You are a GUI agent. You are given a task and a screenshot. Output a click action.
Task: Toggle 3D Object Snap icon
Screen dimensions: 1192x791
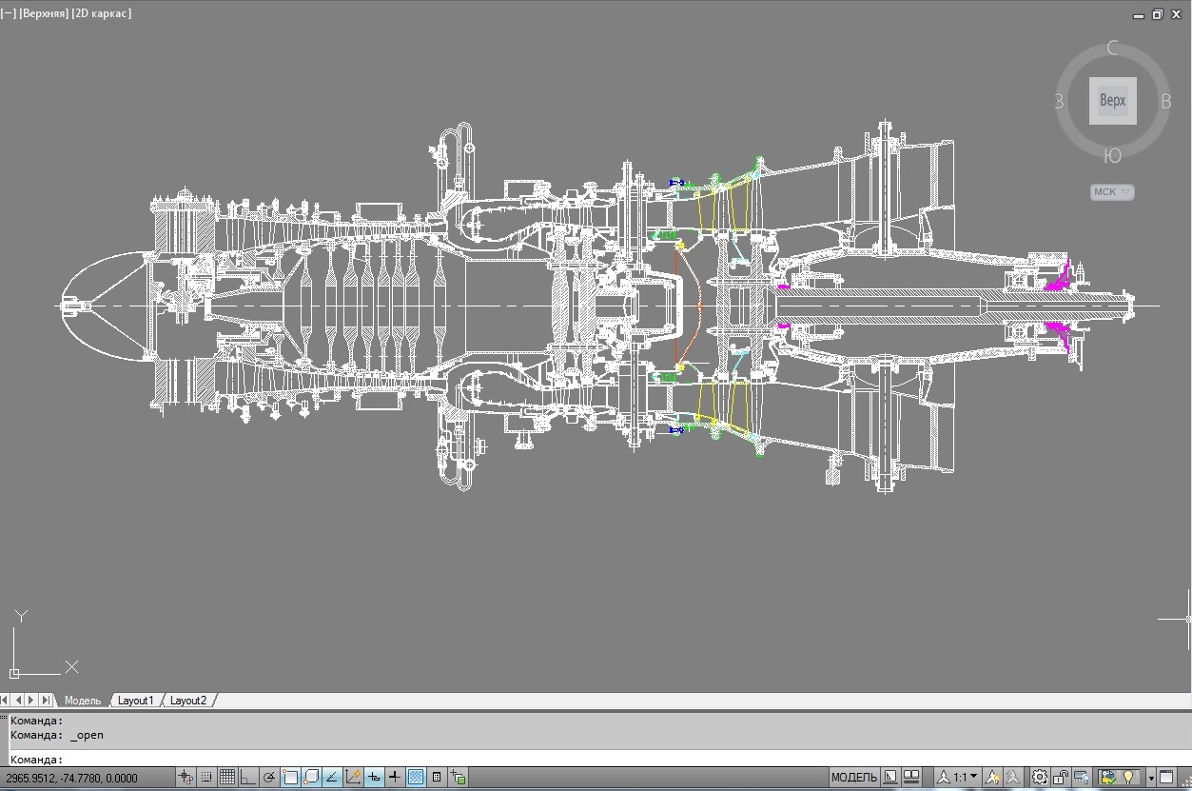click(x=311, y=778)
